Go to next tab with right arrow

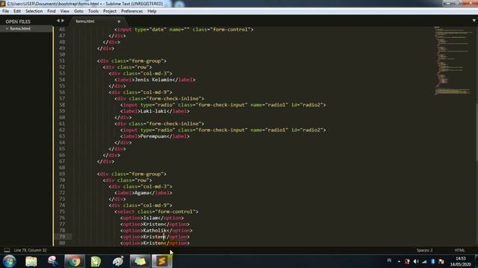[63, 21]
